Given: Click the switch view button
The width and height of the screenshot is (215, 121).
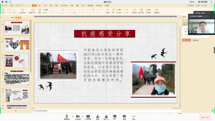Looking at the screenshot, I should [204, 2].
